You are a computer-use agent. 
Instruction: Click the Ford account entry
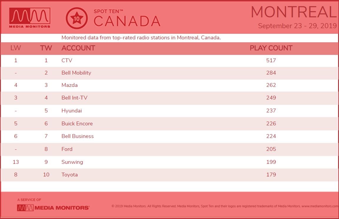tap(67, 149)
